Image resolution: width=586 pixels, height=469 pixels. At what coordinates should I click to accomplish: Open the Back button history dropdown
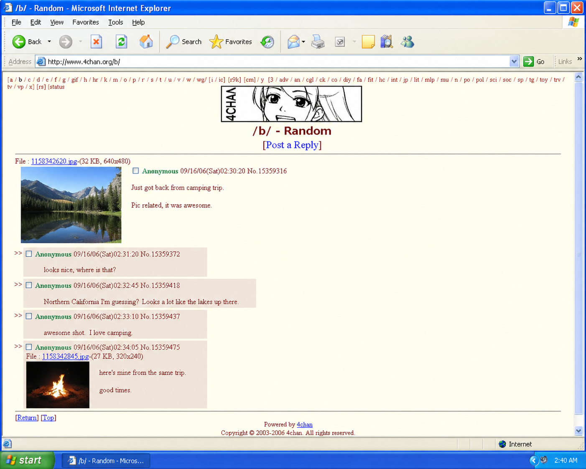[x=49, y=42]
